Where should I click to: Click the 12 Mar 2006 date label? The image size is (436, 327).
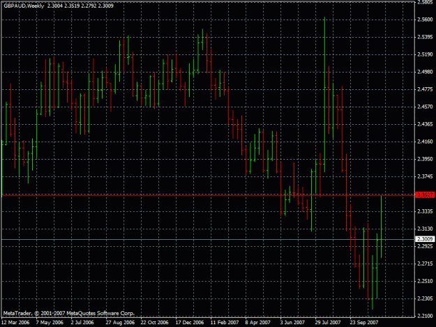[15, 323]
